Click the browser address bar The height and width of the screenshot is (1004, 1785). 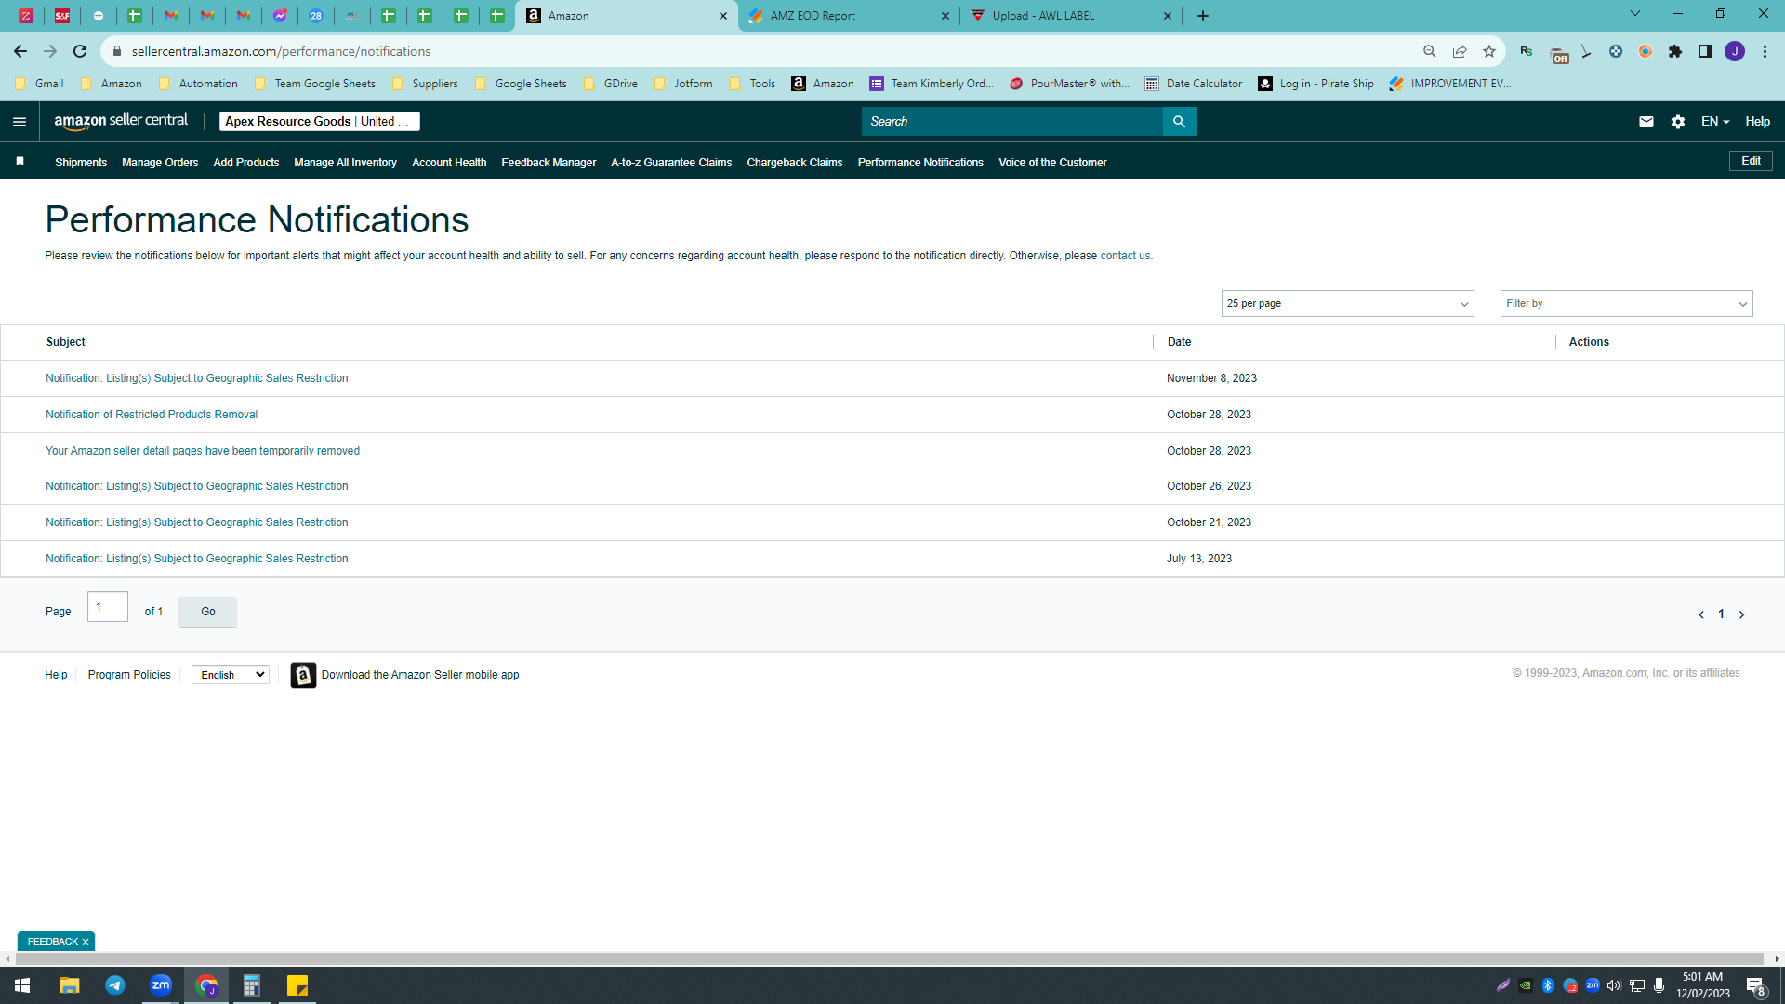(762, 51)
